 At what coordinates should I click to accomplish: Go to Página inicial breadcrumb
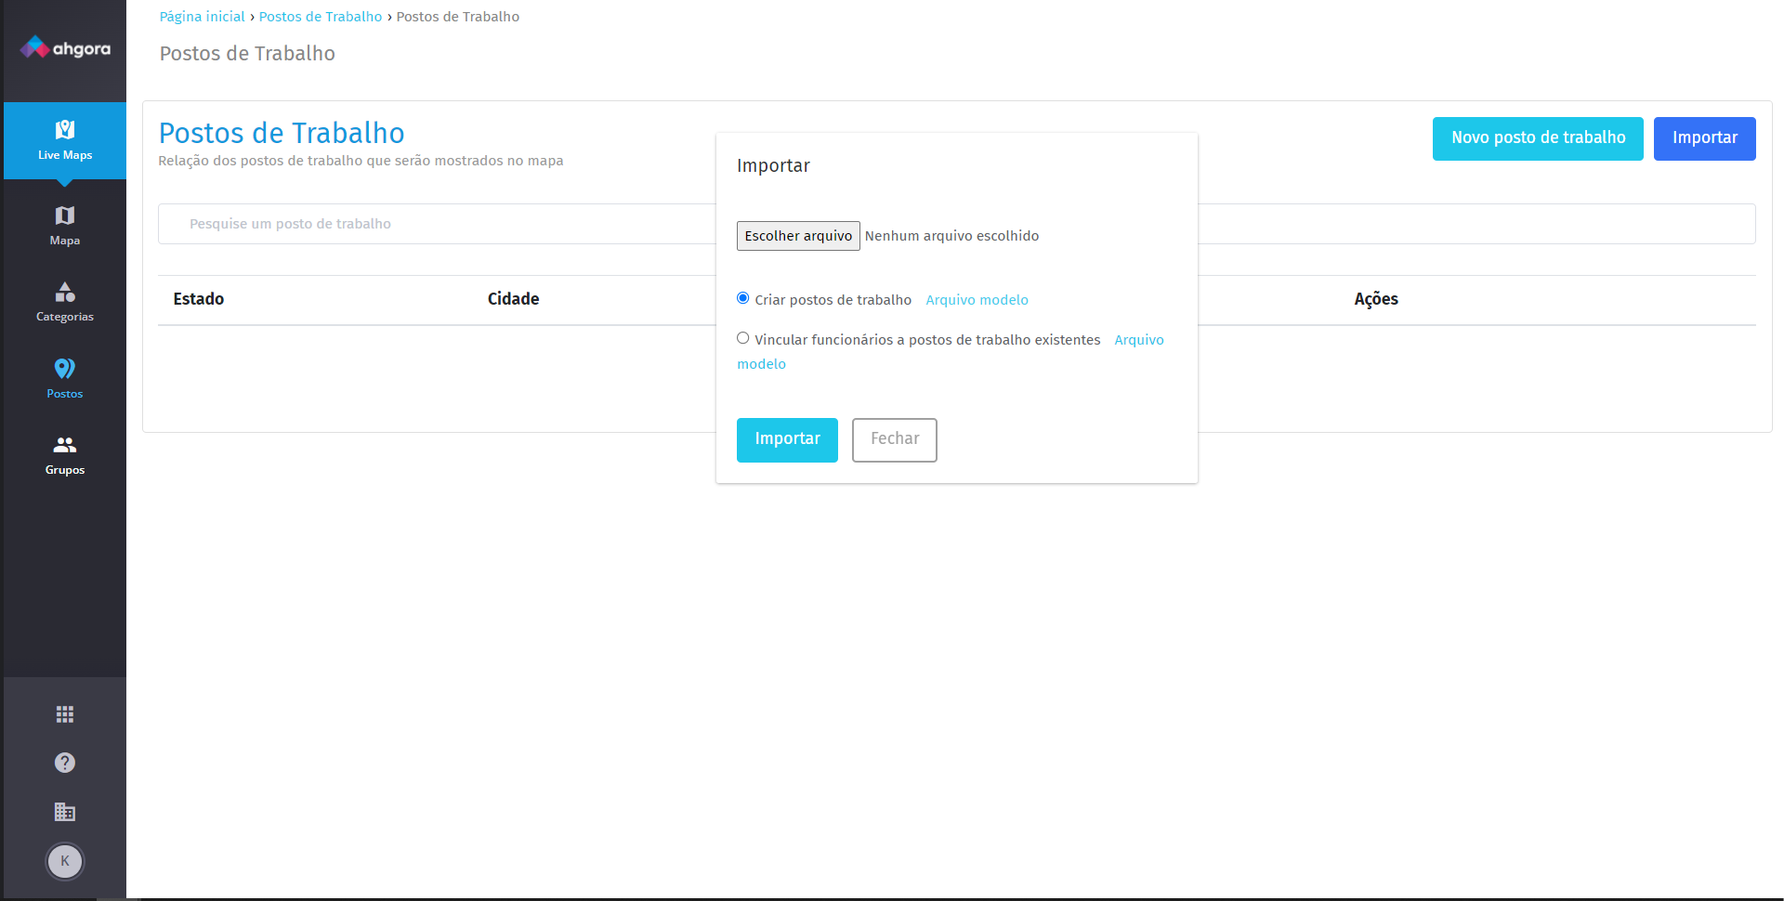pyautogui.click(x=202, y=17)
